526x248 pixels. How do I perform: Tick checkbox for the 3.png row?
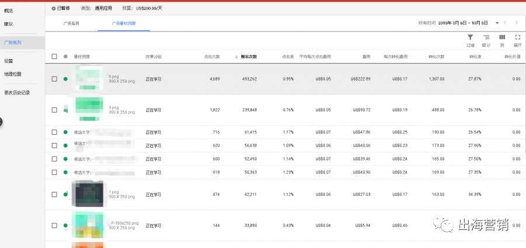coord(54,110)
